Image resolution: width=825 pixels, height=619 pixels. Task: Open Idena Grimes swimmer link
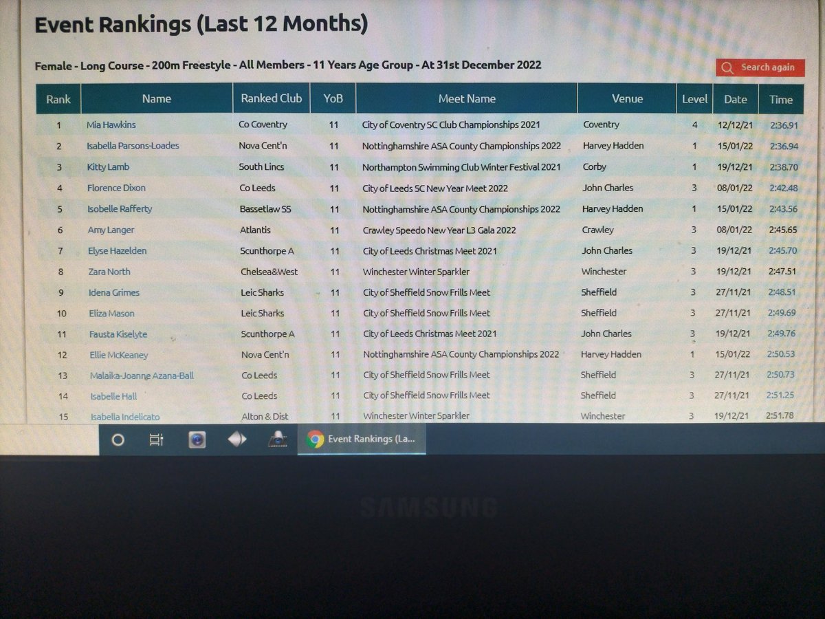113,292
